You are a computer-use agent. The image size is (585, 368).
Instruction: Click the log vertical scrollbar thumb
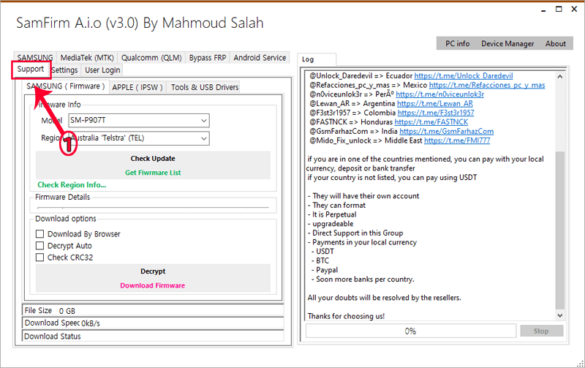(x=560, y=230)
